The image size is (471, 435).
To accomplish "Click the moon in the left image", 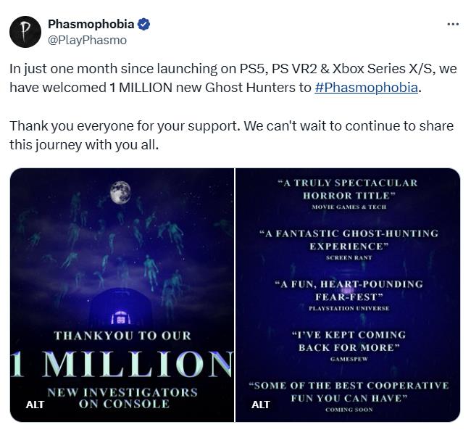I will click(120, 192).
